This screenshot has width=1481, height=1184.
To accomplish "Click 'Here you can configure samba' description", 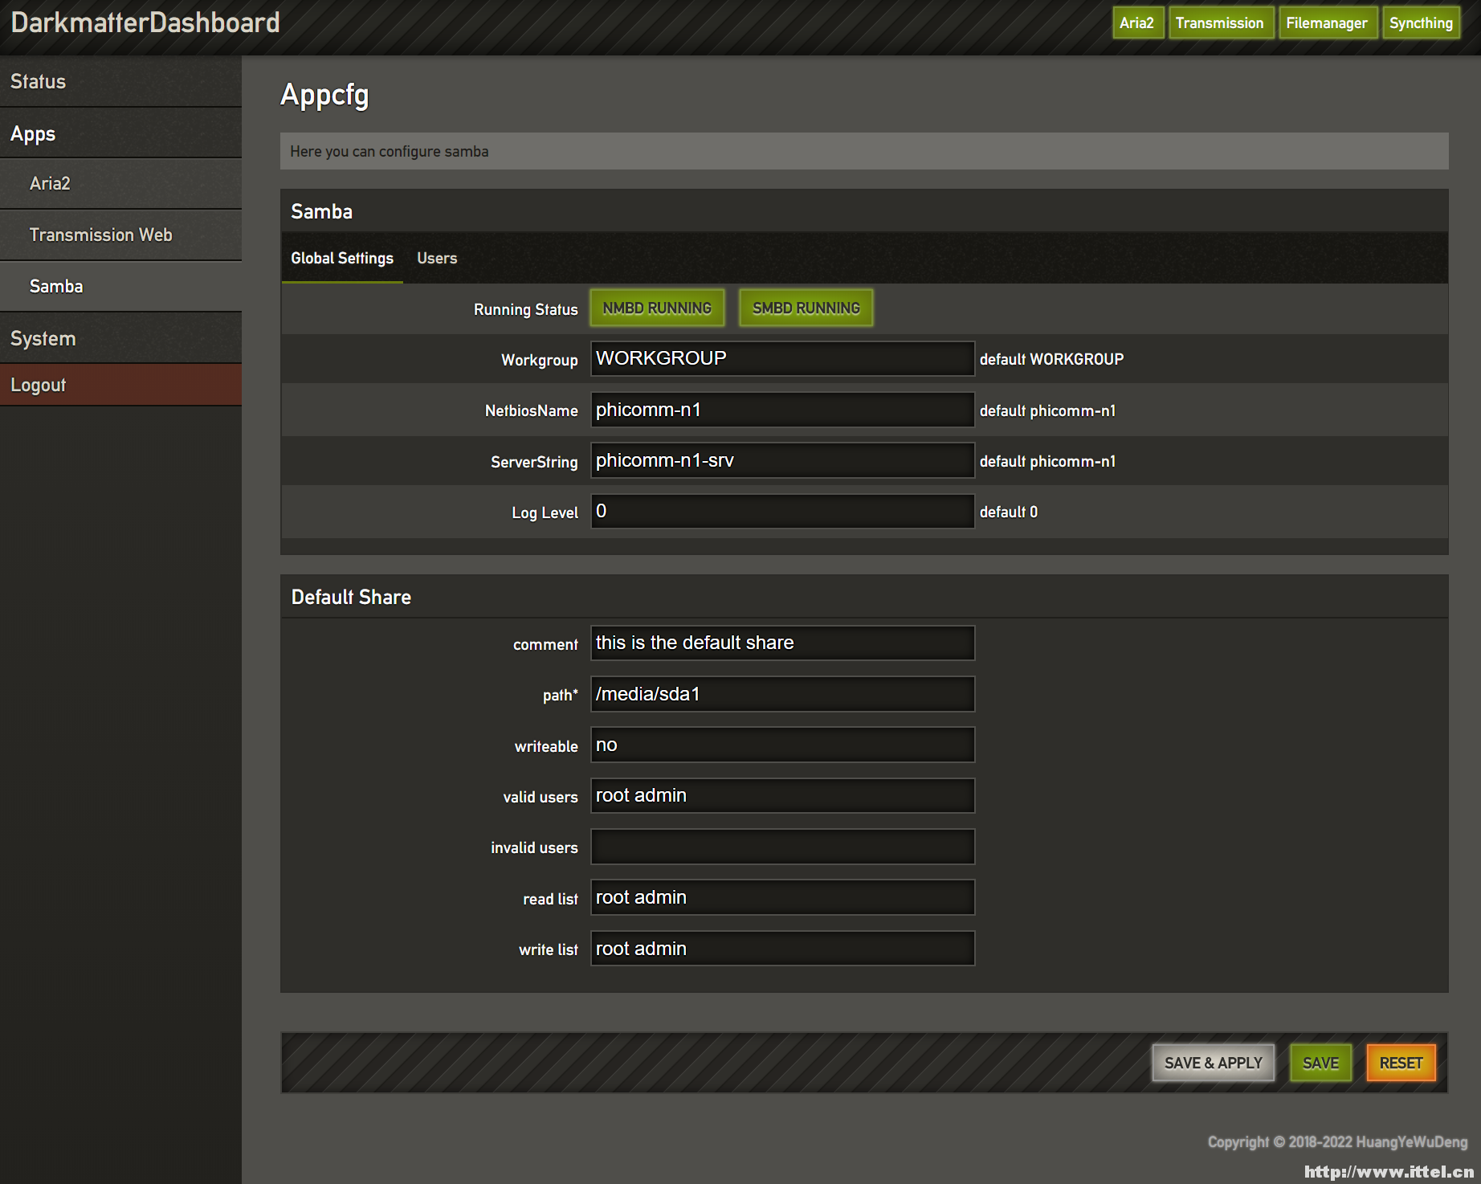I will click(x=390, y=151).
